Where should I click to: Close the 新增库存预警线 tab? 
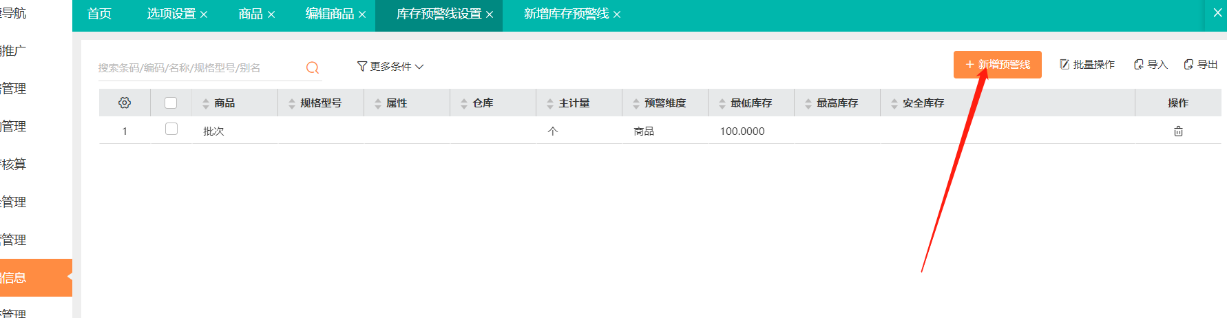click(x=617, y=14)
